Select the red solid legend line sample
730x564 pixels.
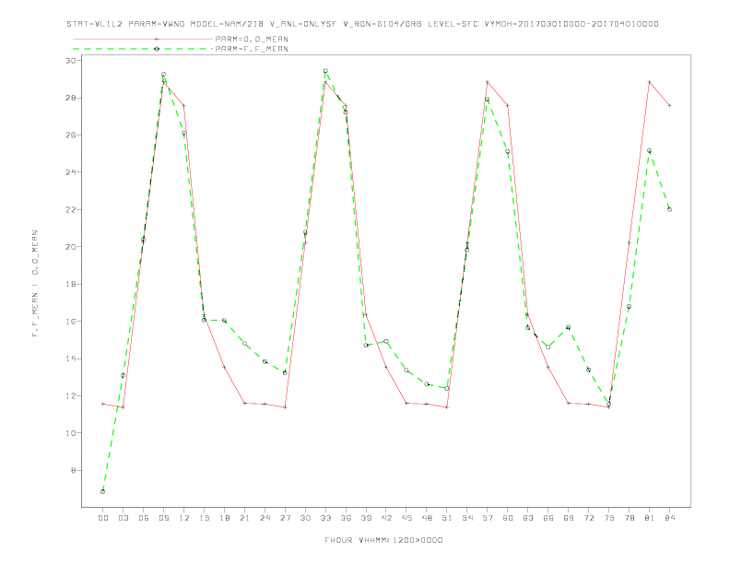143,39
